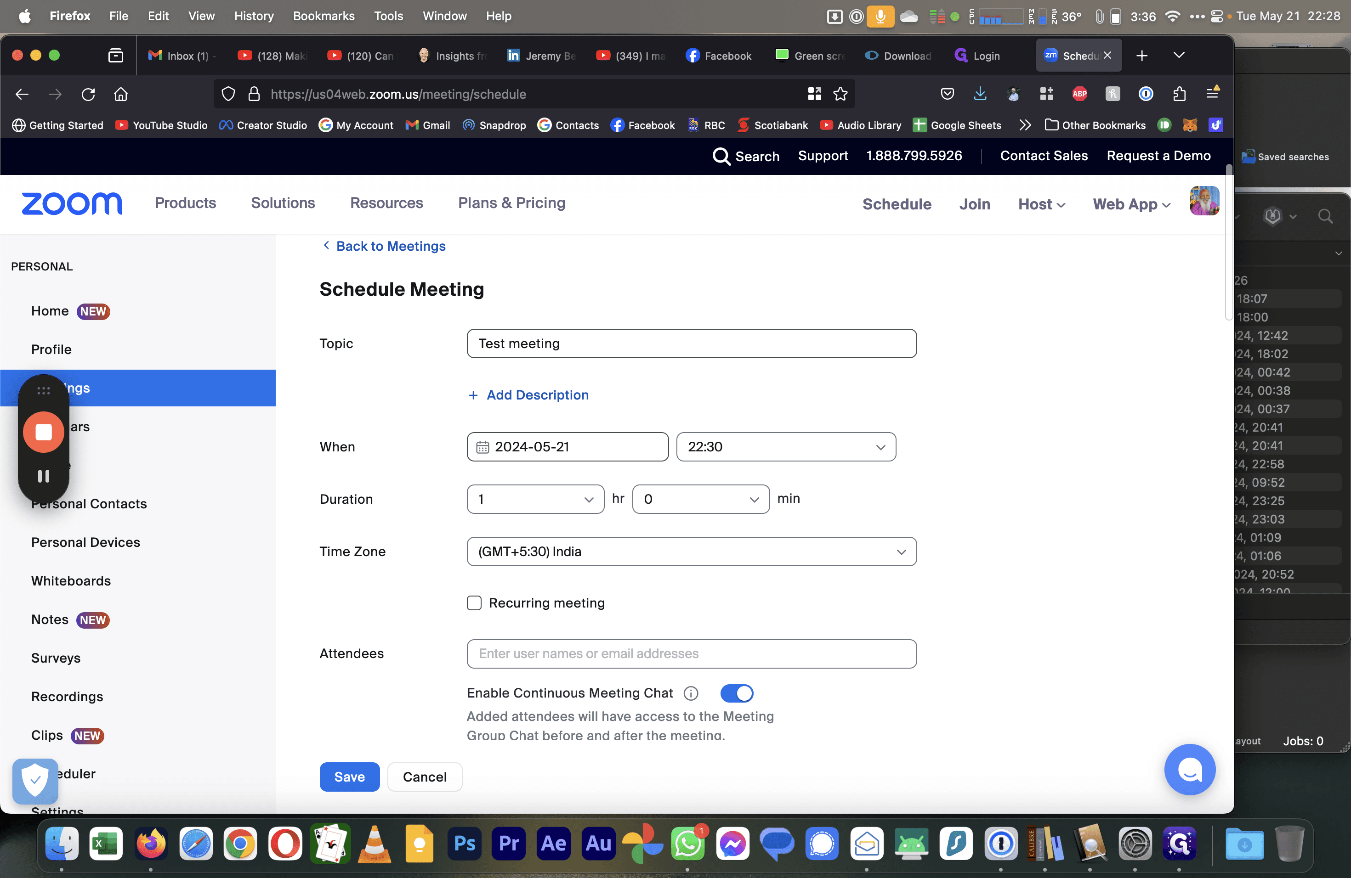Viewport: 1351px width, 878px height.
Task: Open the Firefox History menu
Action: click(254, 16)
